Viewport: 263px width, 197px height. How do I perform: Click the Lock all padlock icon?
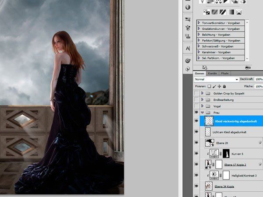click(x=224, y=86)
